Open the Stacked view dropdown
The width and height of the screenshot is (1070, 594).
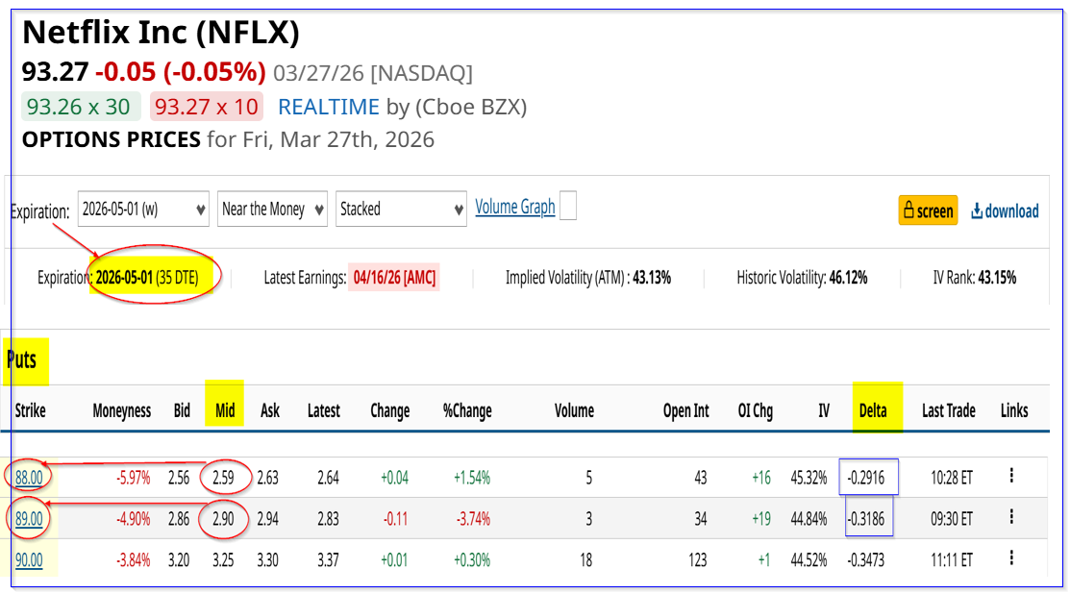[401, 209]
